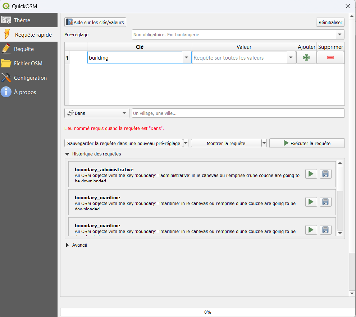
Task: Open the Pré-réglage dropdown arrow
Action: pyautogui.click(x=340, y=35)
